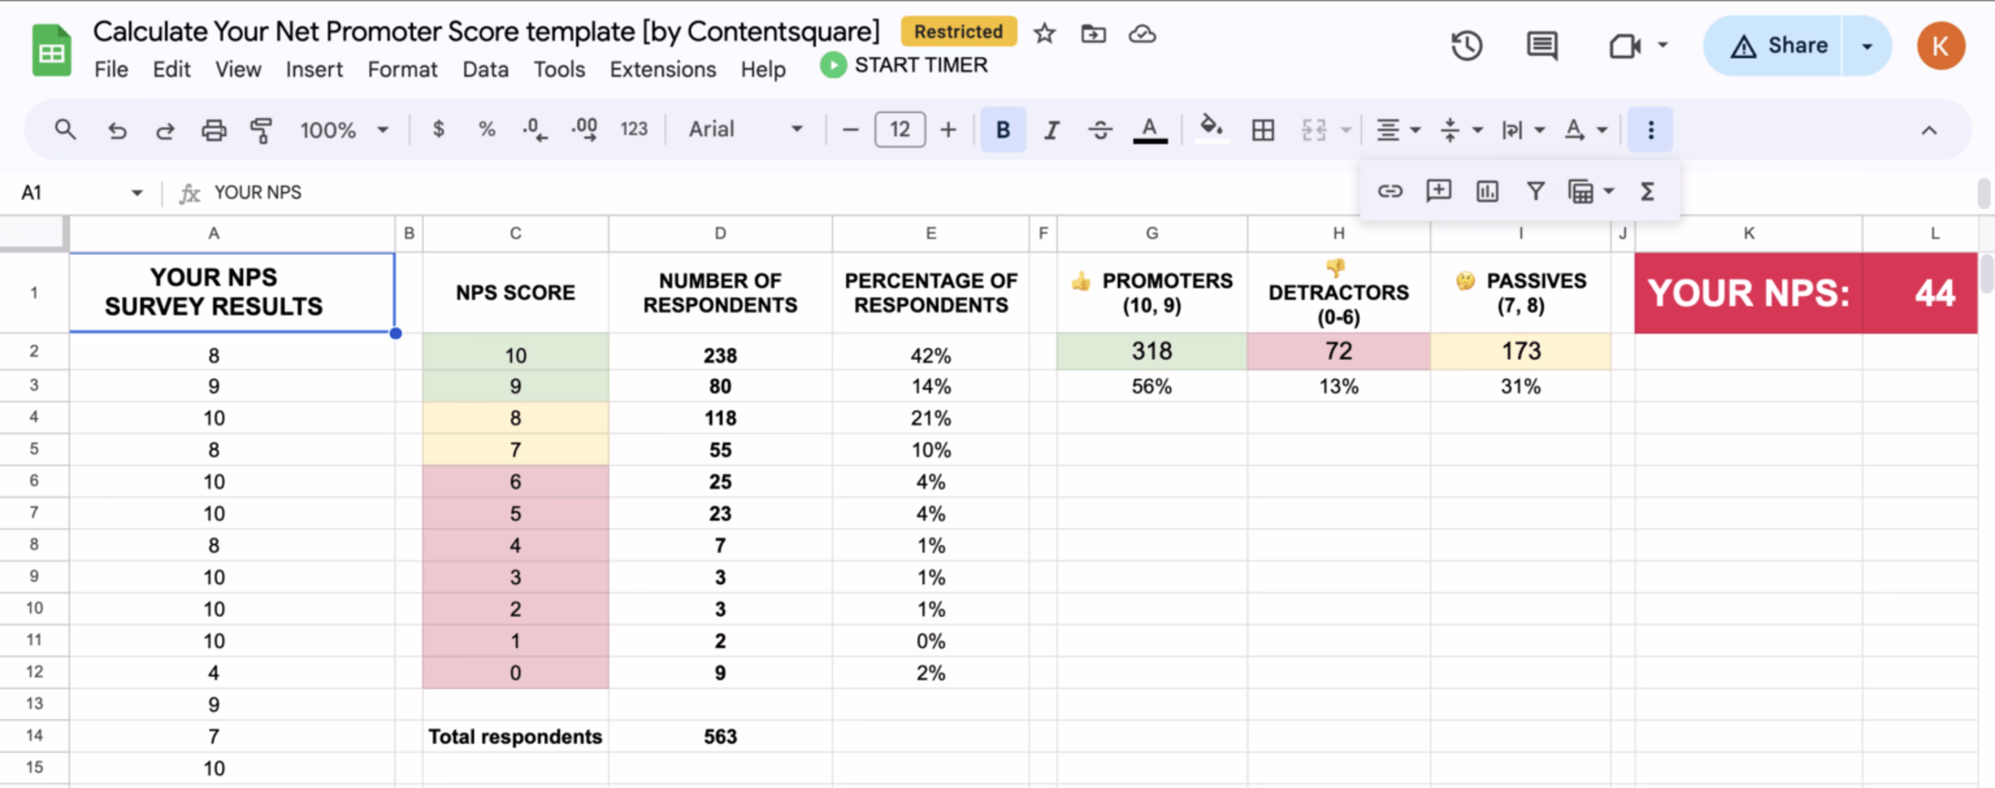Open version history clock icon
1995x788 pixels.
point(1466,46)
